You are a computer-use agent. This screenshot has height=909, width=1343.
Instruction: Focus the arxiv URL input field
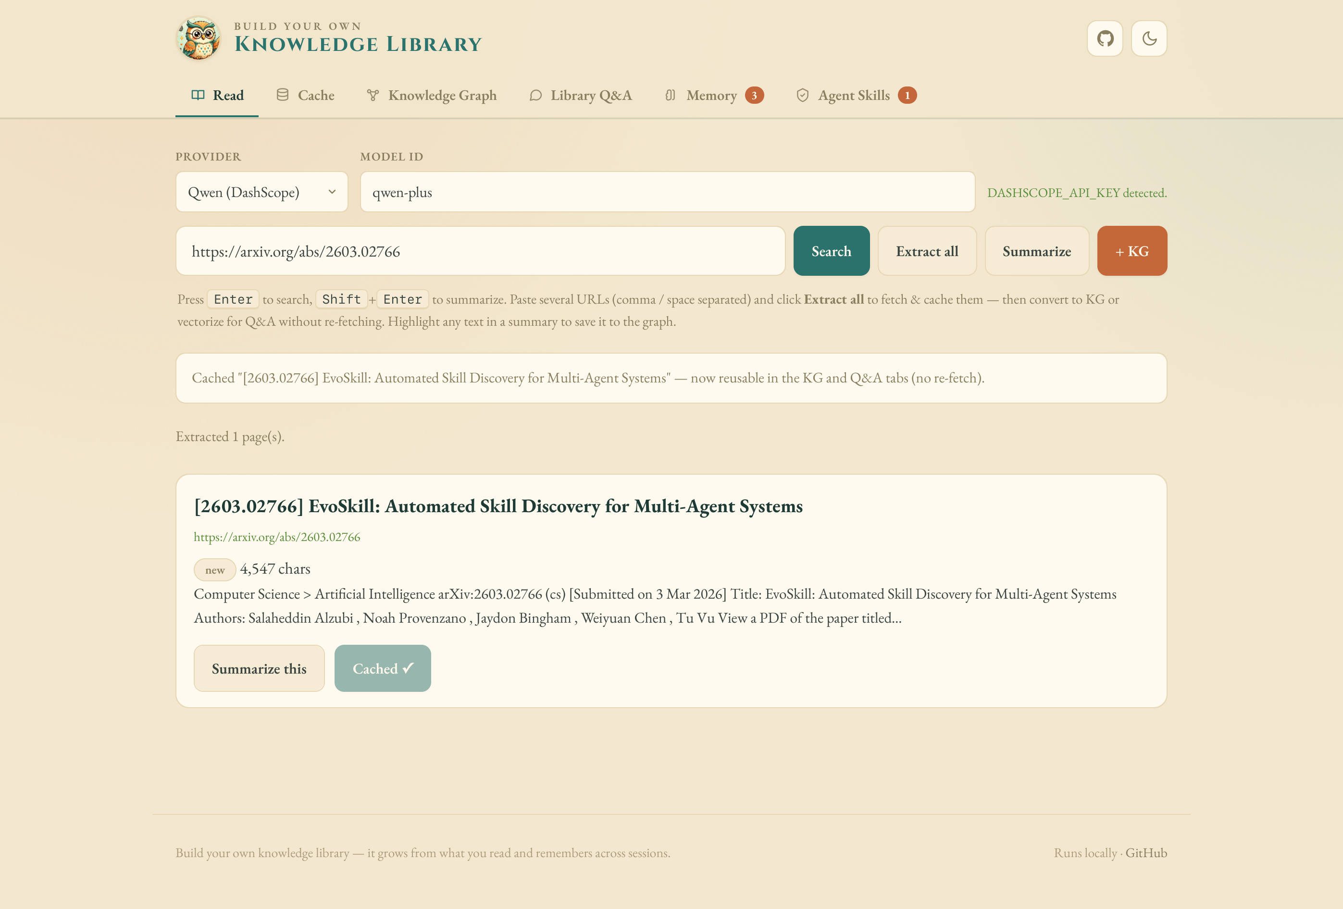pyautogui.click(x=480, y=251)
